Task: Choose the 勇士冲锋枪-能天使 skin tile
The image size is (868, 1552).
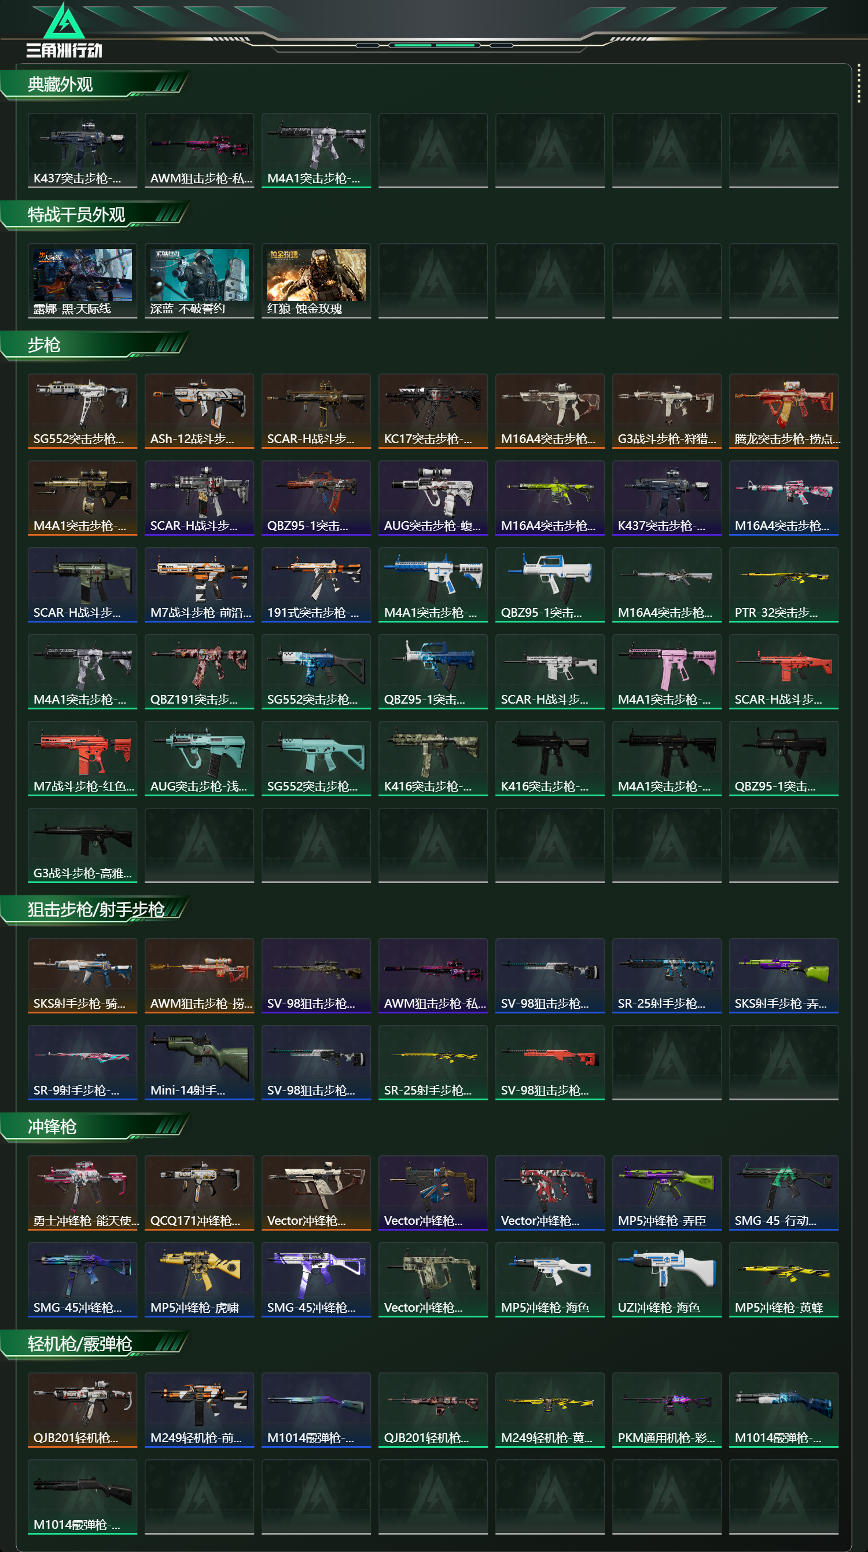Action: 83,1192
